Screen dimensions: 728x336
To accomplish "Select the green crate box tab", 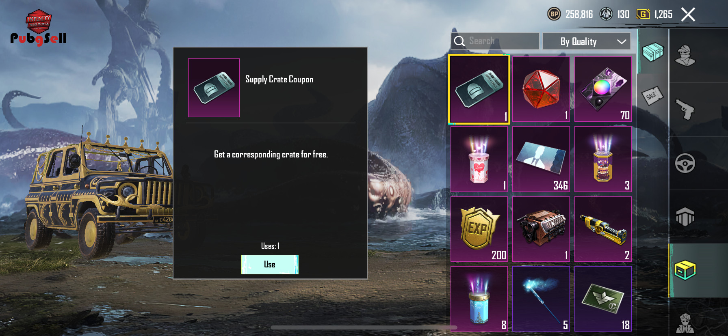I will [x=652, y=52].
